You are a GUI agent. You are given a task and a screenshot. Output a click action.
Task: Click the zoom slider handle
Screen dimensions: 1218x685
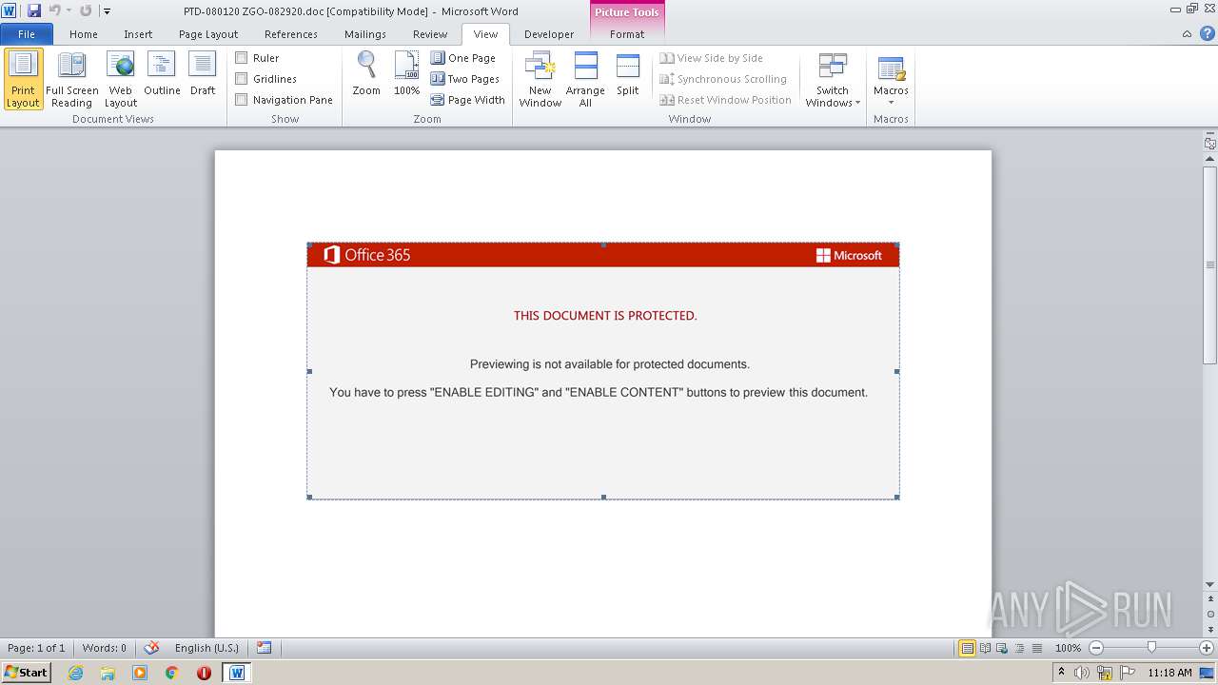[x=1151, y=648]
